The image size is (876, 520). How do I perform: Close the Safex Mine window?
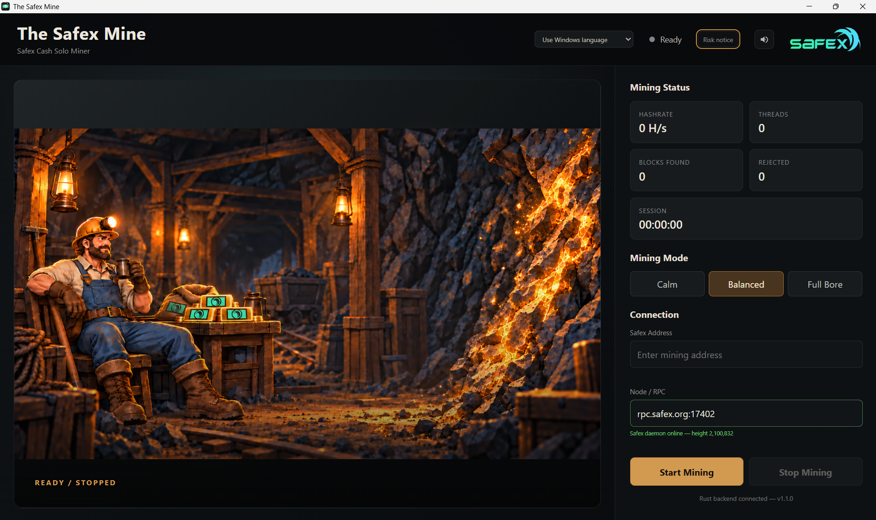pyautogui.click(x=862, y=6)
